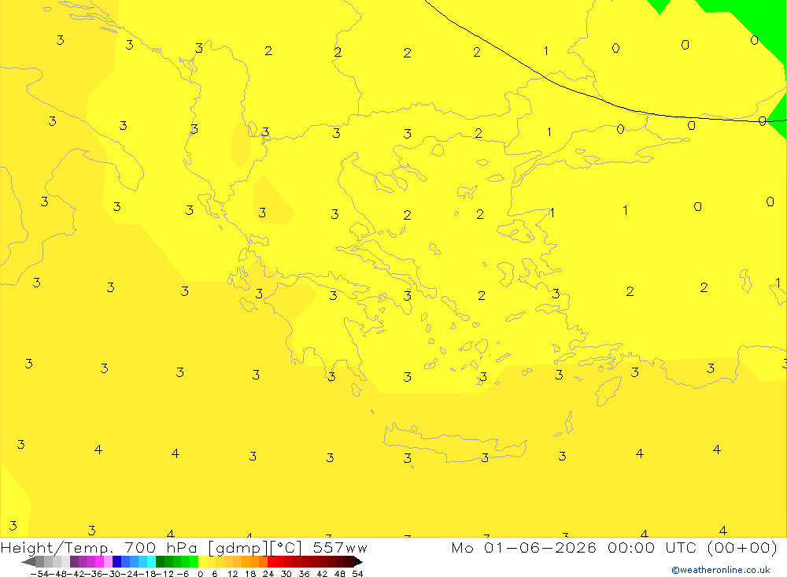Viewport: 787px width, 577px height.
Task: Click the 0 label on the temperature scale
Action: (200, 574)
